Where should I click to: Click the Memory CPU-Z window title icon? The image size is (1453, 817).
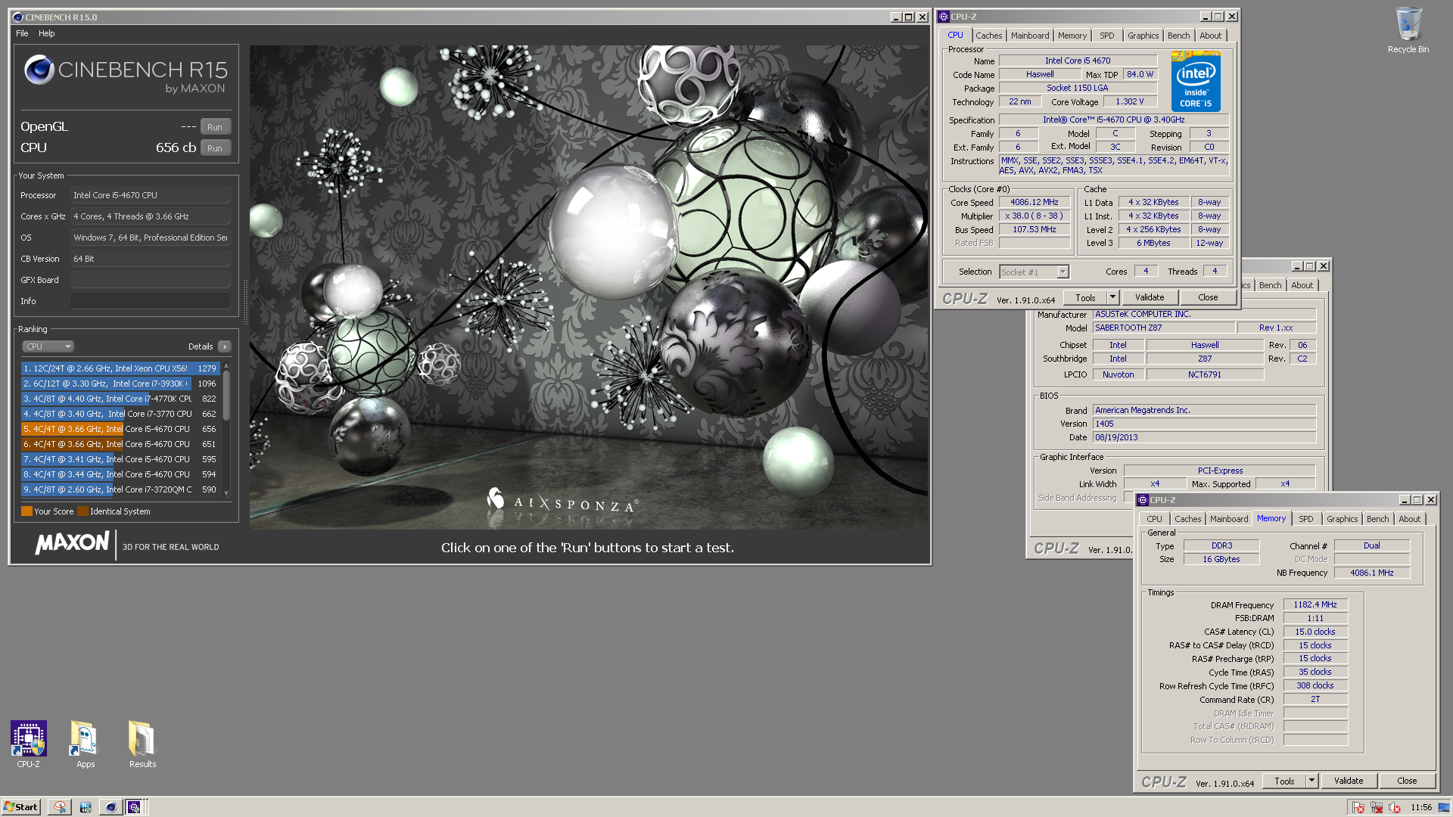(x=1143, y=500)
